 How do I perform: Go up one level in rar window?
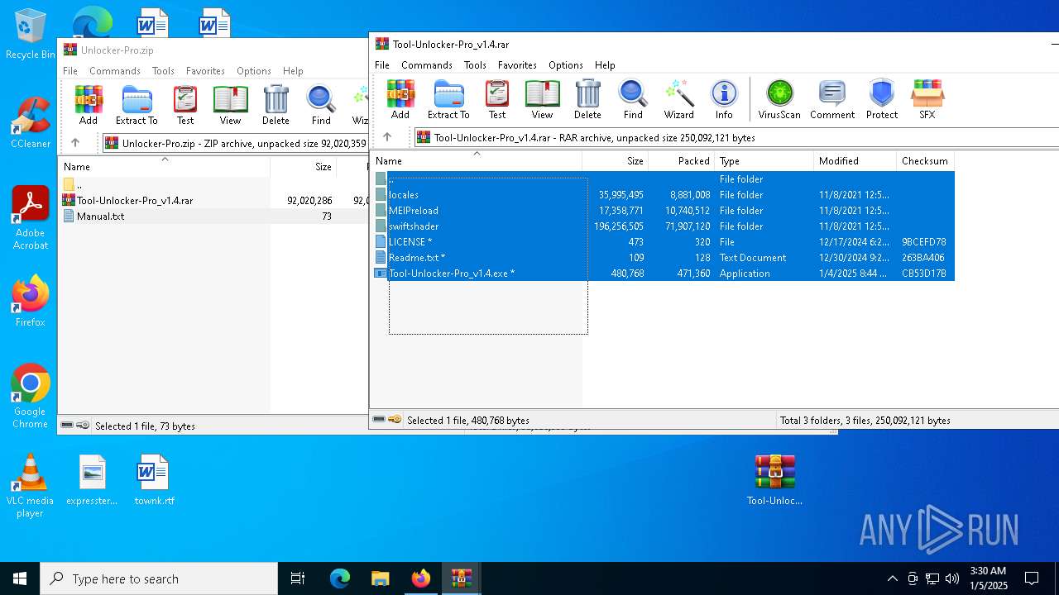point(386,137)
